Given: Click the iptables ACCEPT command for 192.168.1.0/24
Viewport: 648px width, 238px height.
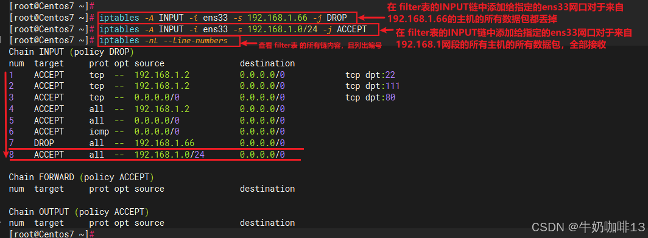Looking at the screenshot, I should coord(233,29).
